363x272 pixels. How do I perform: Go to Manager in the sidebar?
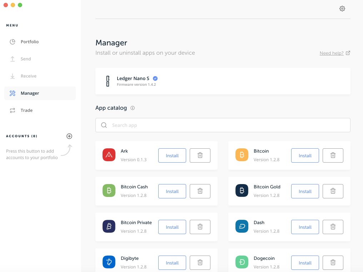click(x=40, y=93)
